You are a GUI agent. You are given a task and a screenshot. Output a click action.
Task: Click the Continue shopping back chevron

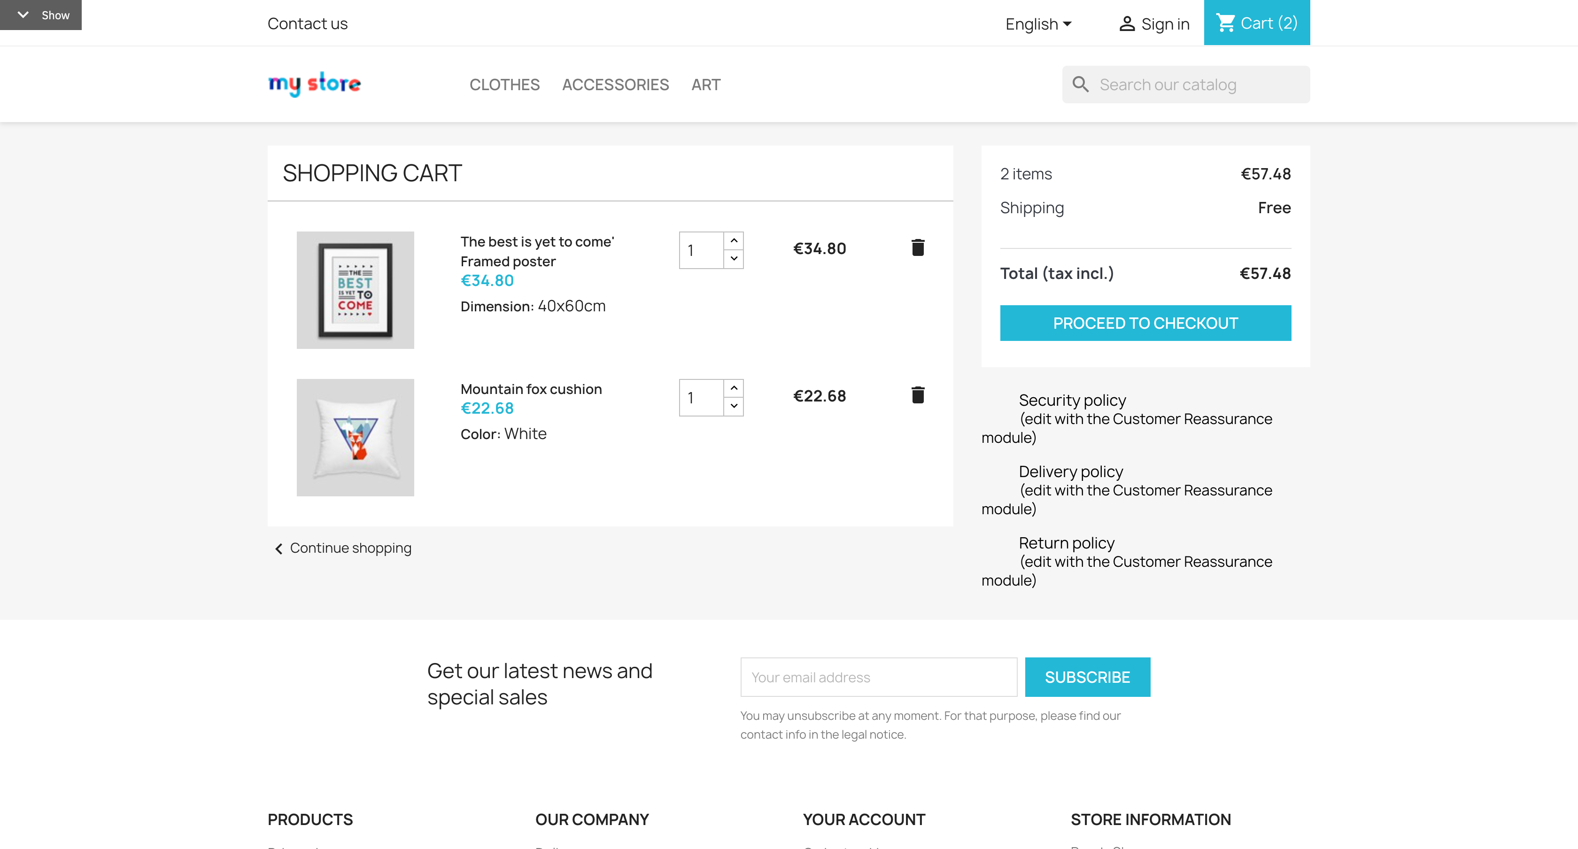278,548
